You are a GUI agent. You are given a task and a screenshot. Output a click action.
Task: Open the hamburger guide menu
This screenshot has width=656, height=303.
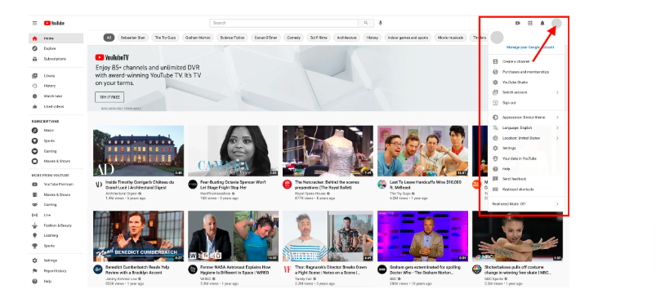tap(35, 23)
